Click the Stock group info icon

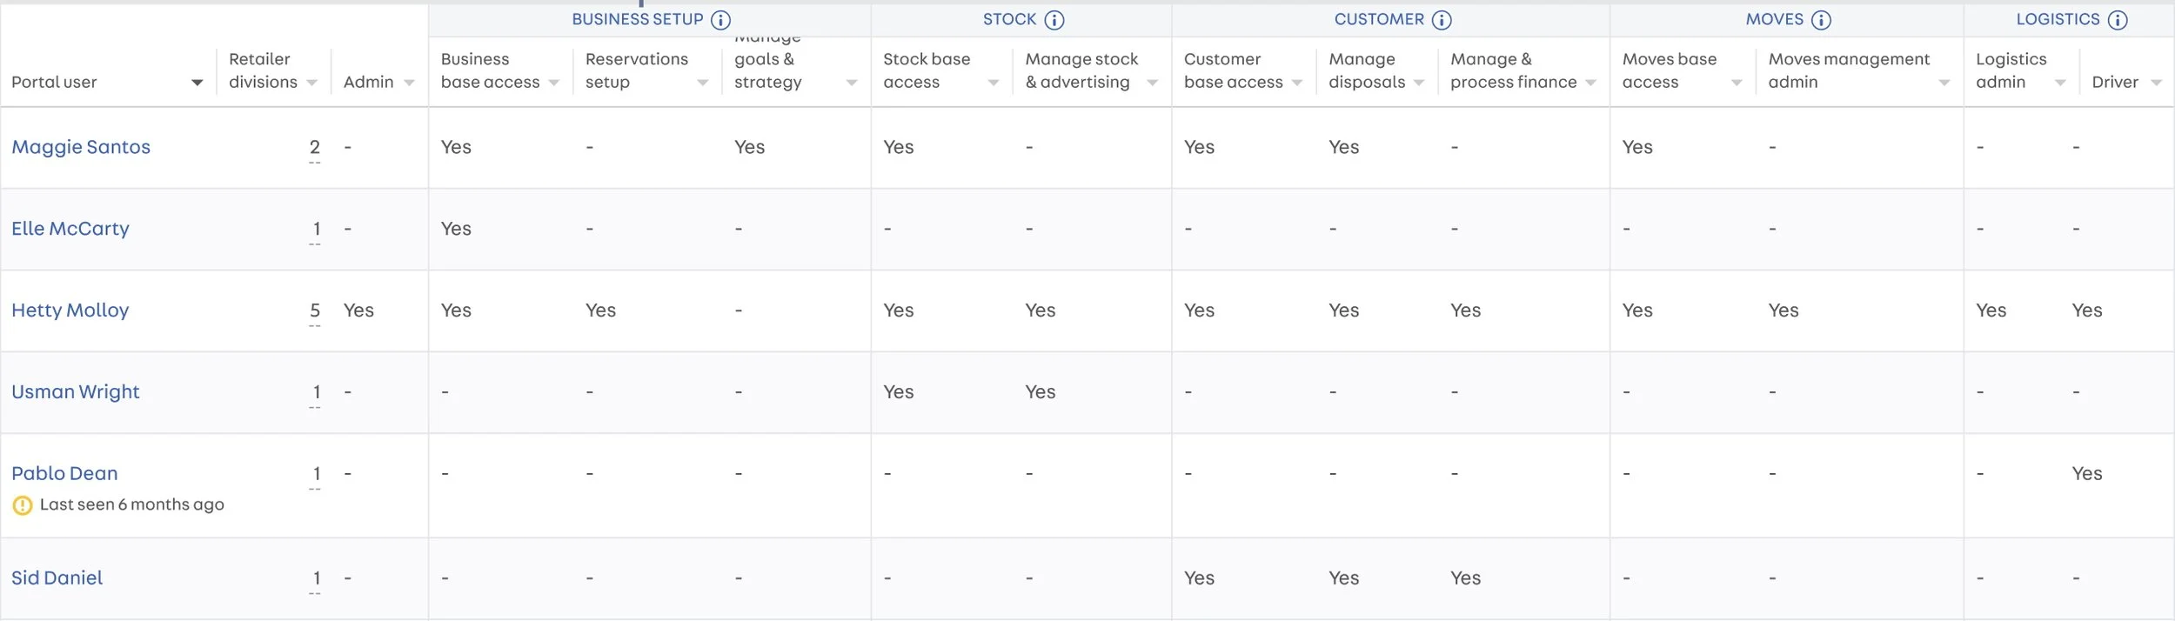(x=1054, y=20)
